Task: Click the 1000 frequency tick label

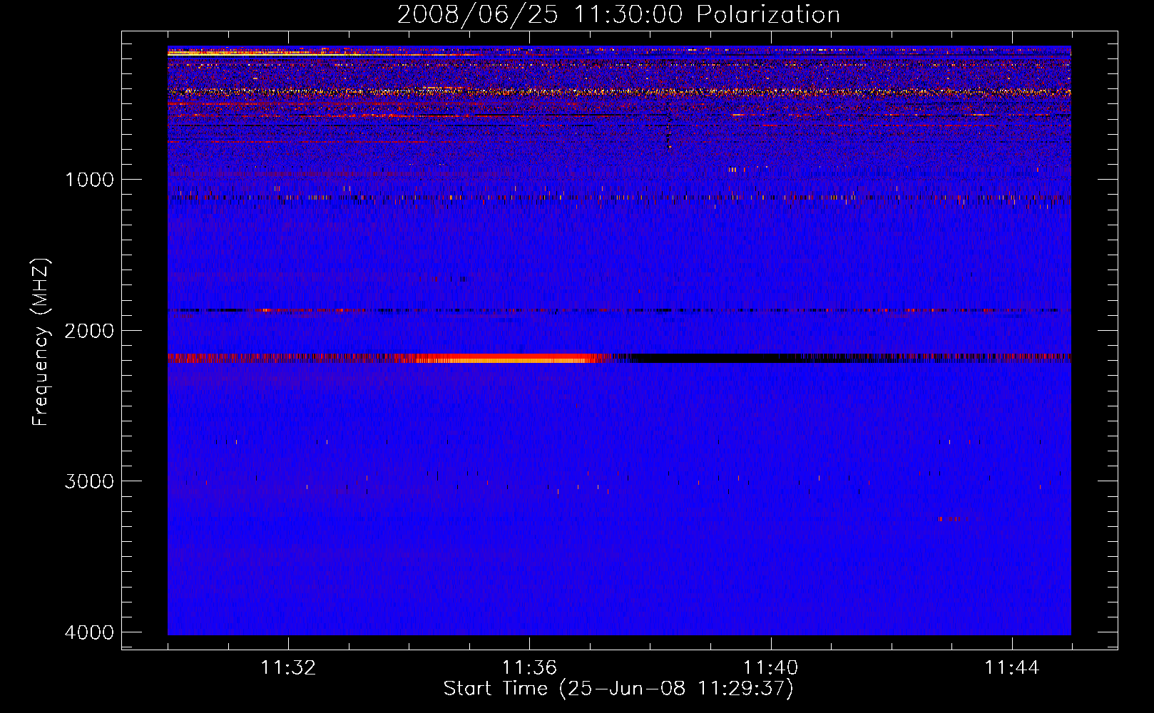Action: tap(89, 179)
